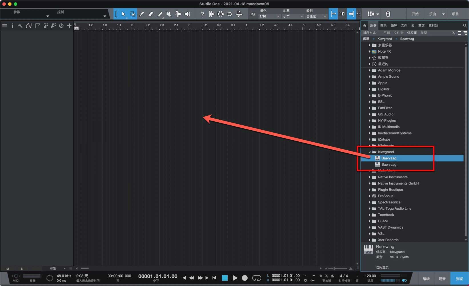Toggle the metronome click icon
Image resolution: width=469 pixels, height=286 pixels.
(332, 276)
